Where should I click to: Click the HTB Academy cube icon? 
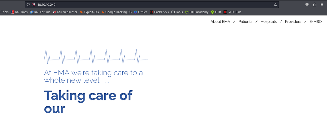tap(187, 12)
